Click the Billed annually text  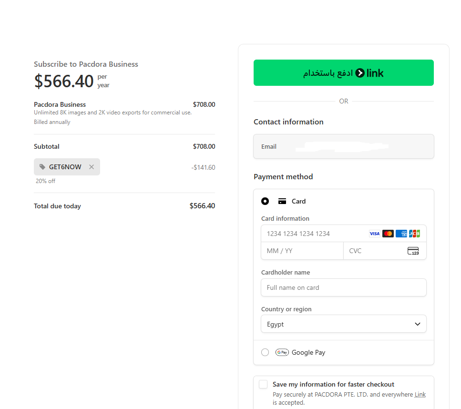52,122
